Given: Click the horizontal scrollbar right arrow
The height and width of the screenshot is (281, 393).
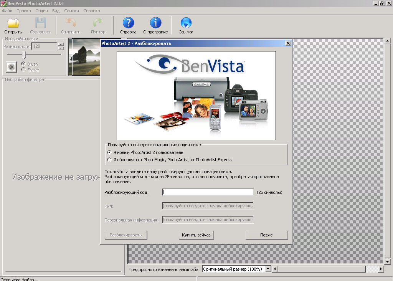Looking at the screenshot, I should click(x=381, y=269).
